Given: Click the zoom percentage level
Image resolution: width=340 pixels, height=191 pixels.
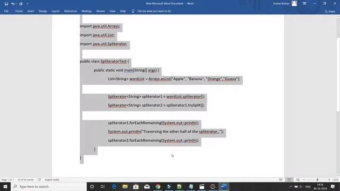Looking at the screenshot, I should click(x=335, y=180).
